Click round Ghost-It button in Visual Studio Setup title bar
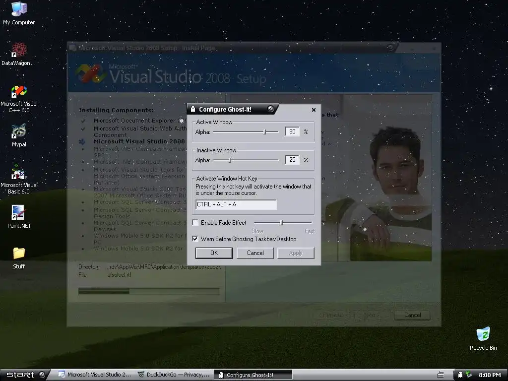The height and width of the screenshot is (381, 508). pyautogui.click(x=391, y=47)
